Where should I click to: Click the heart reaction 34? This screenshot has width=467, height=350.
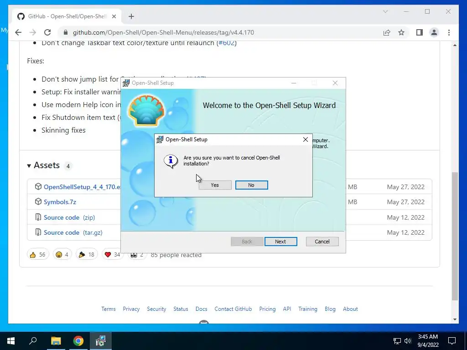point(112,255)
